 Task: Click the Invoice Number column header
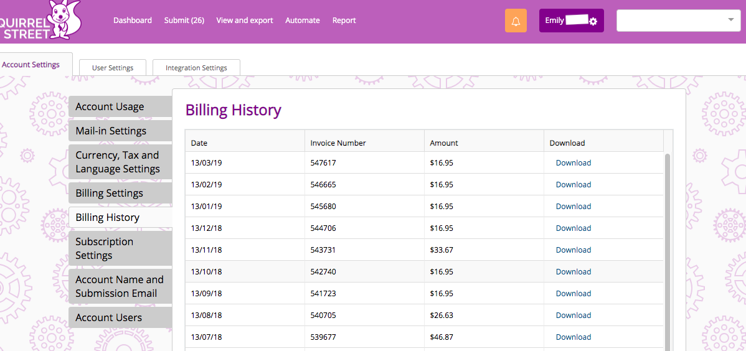coord(364,143)
